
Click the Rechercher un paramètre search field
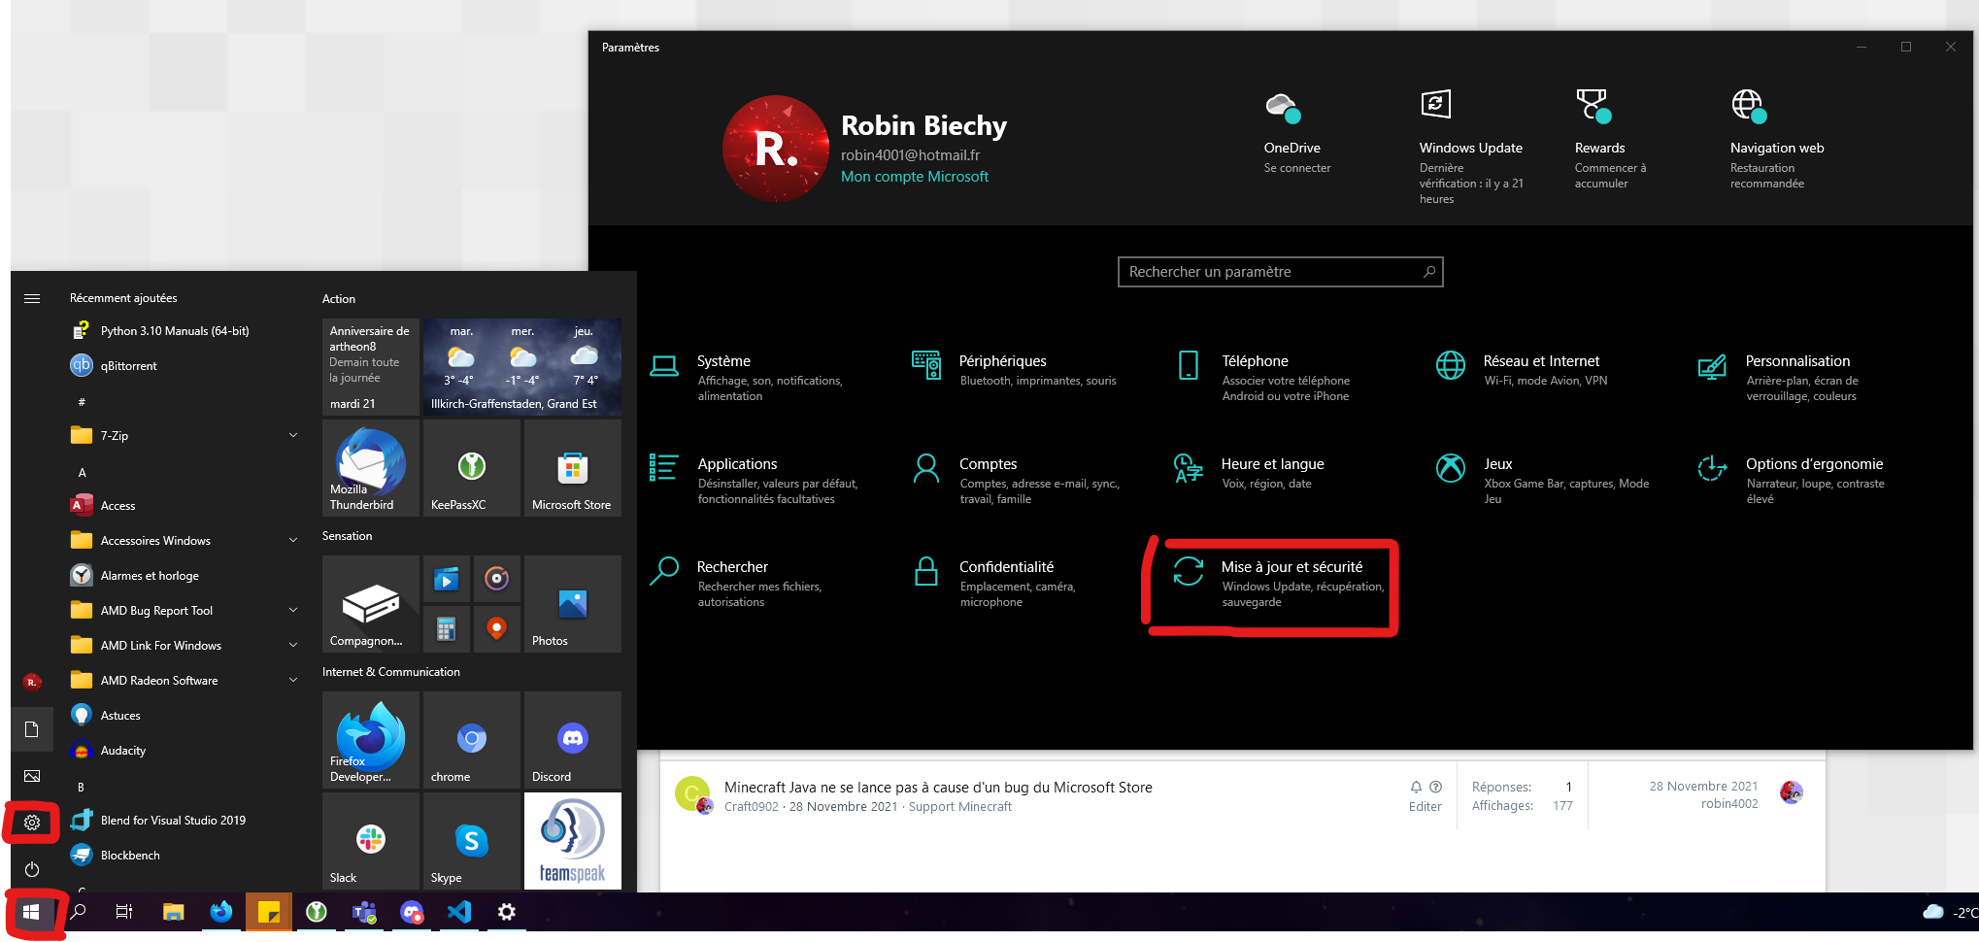(1280, 272)
